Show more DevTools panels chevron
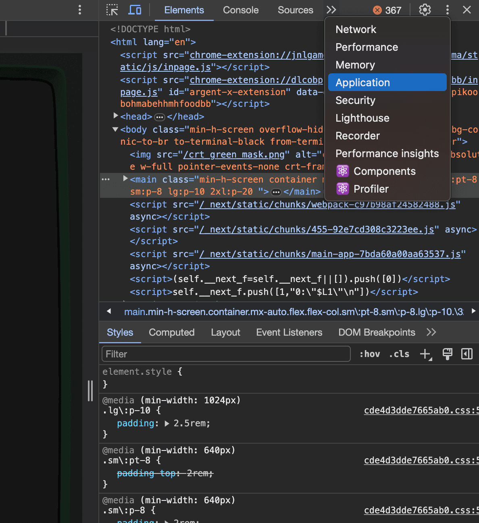The width and height of the screenshot is (479, 523). [x=331, y=10]
